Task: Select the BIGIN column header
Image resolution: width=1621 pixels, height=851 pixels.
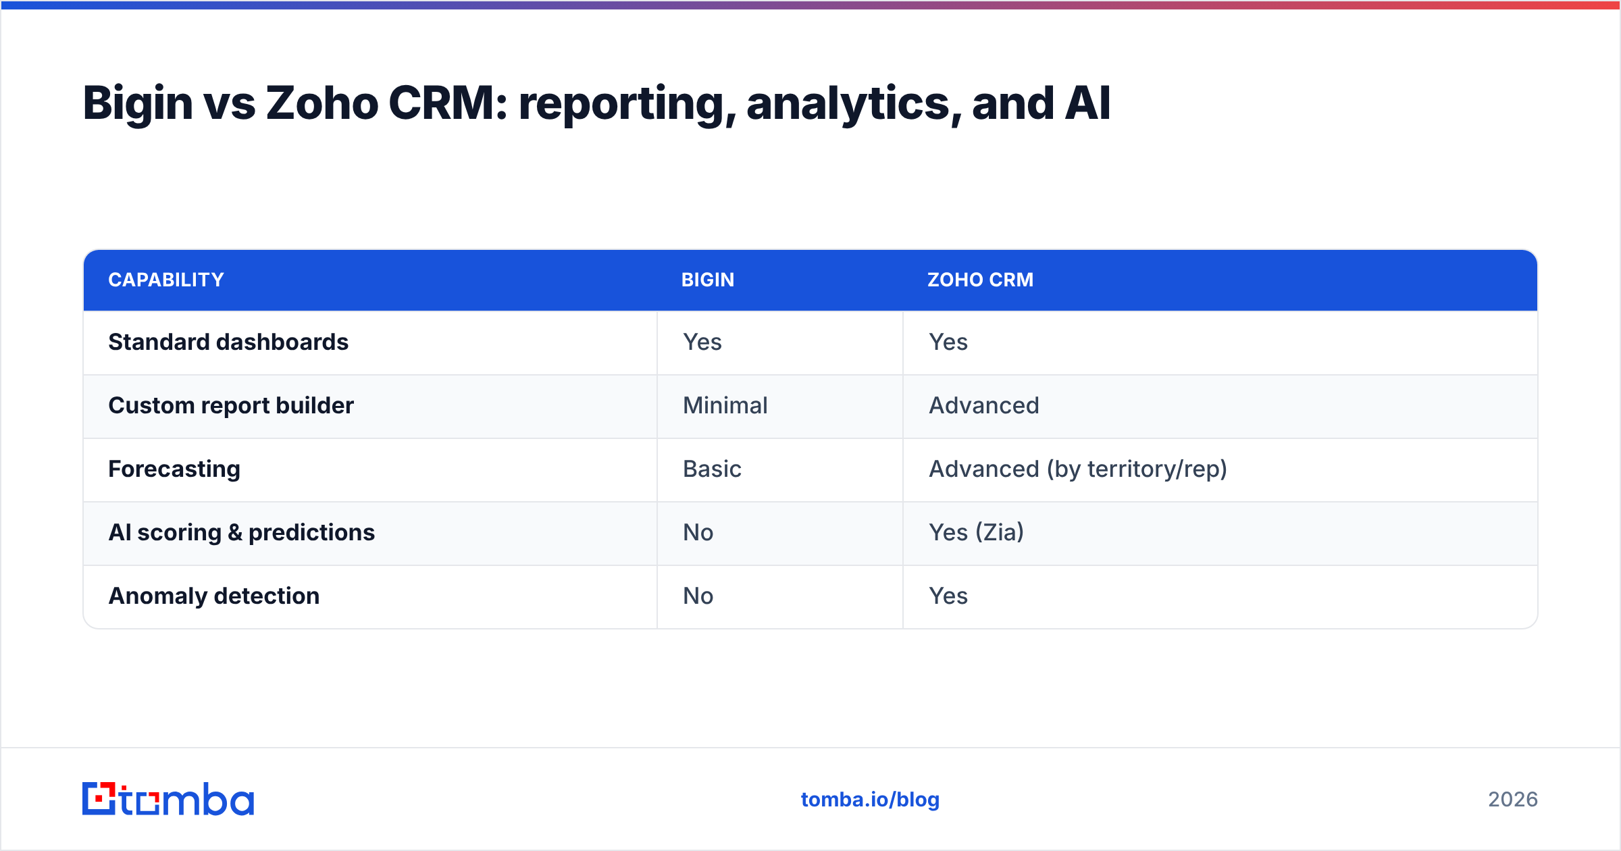Action: (x=707, y=280)
